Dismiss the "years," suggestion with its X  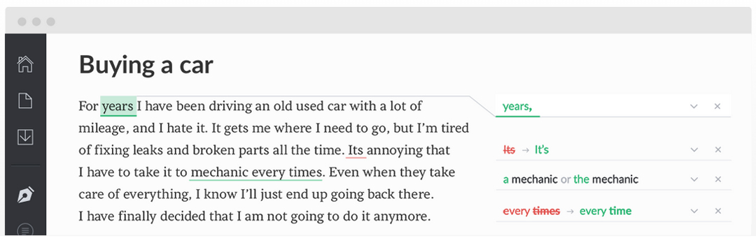[717, 106]
